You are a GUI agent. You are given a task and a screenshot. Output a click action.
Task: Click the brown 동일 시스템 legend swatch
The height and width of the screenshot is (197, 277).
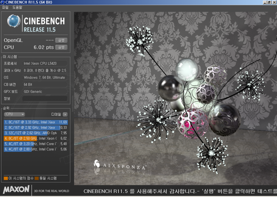coord(37,178)
